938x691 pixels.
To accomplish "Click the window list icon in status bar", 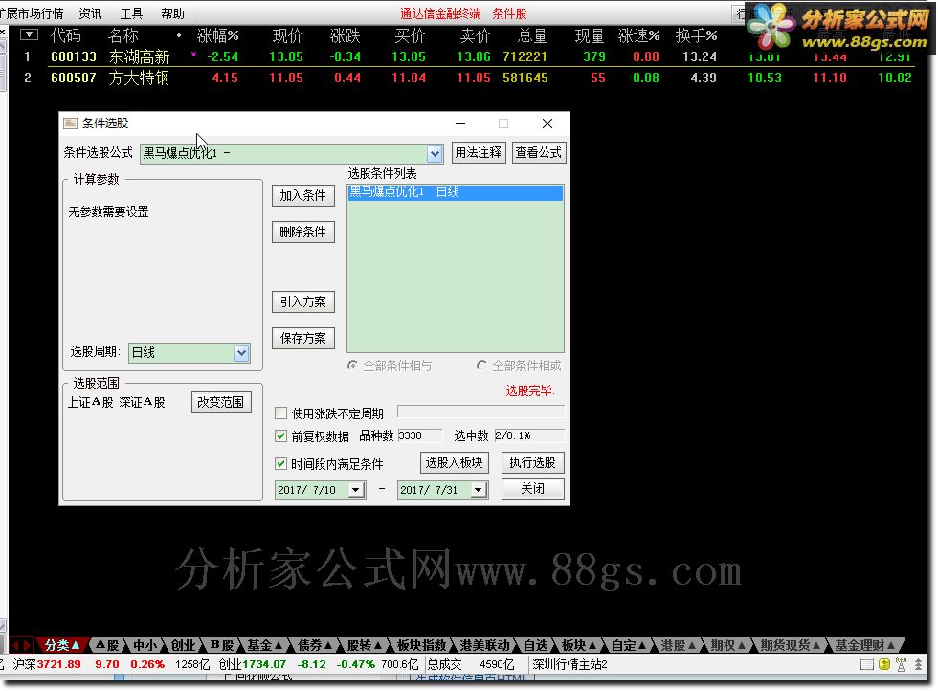I will click(x=867, y=663).
